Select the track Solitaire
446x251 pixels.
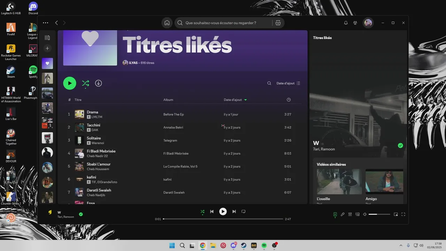tap(94, 138)
